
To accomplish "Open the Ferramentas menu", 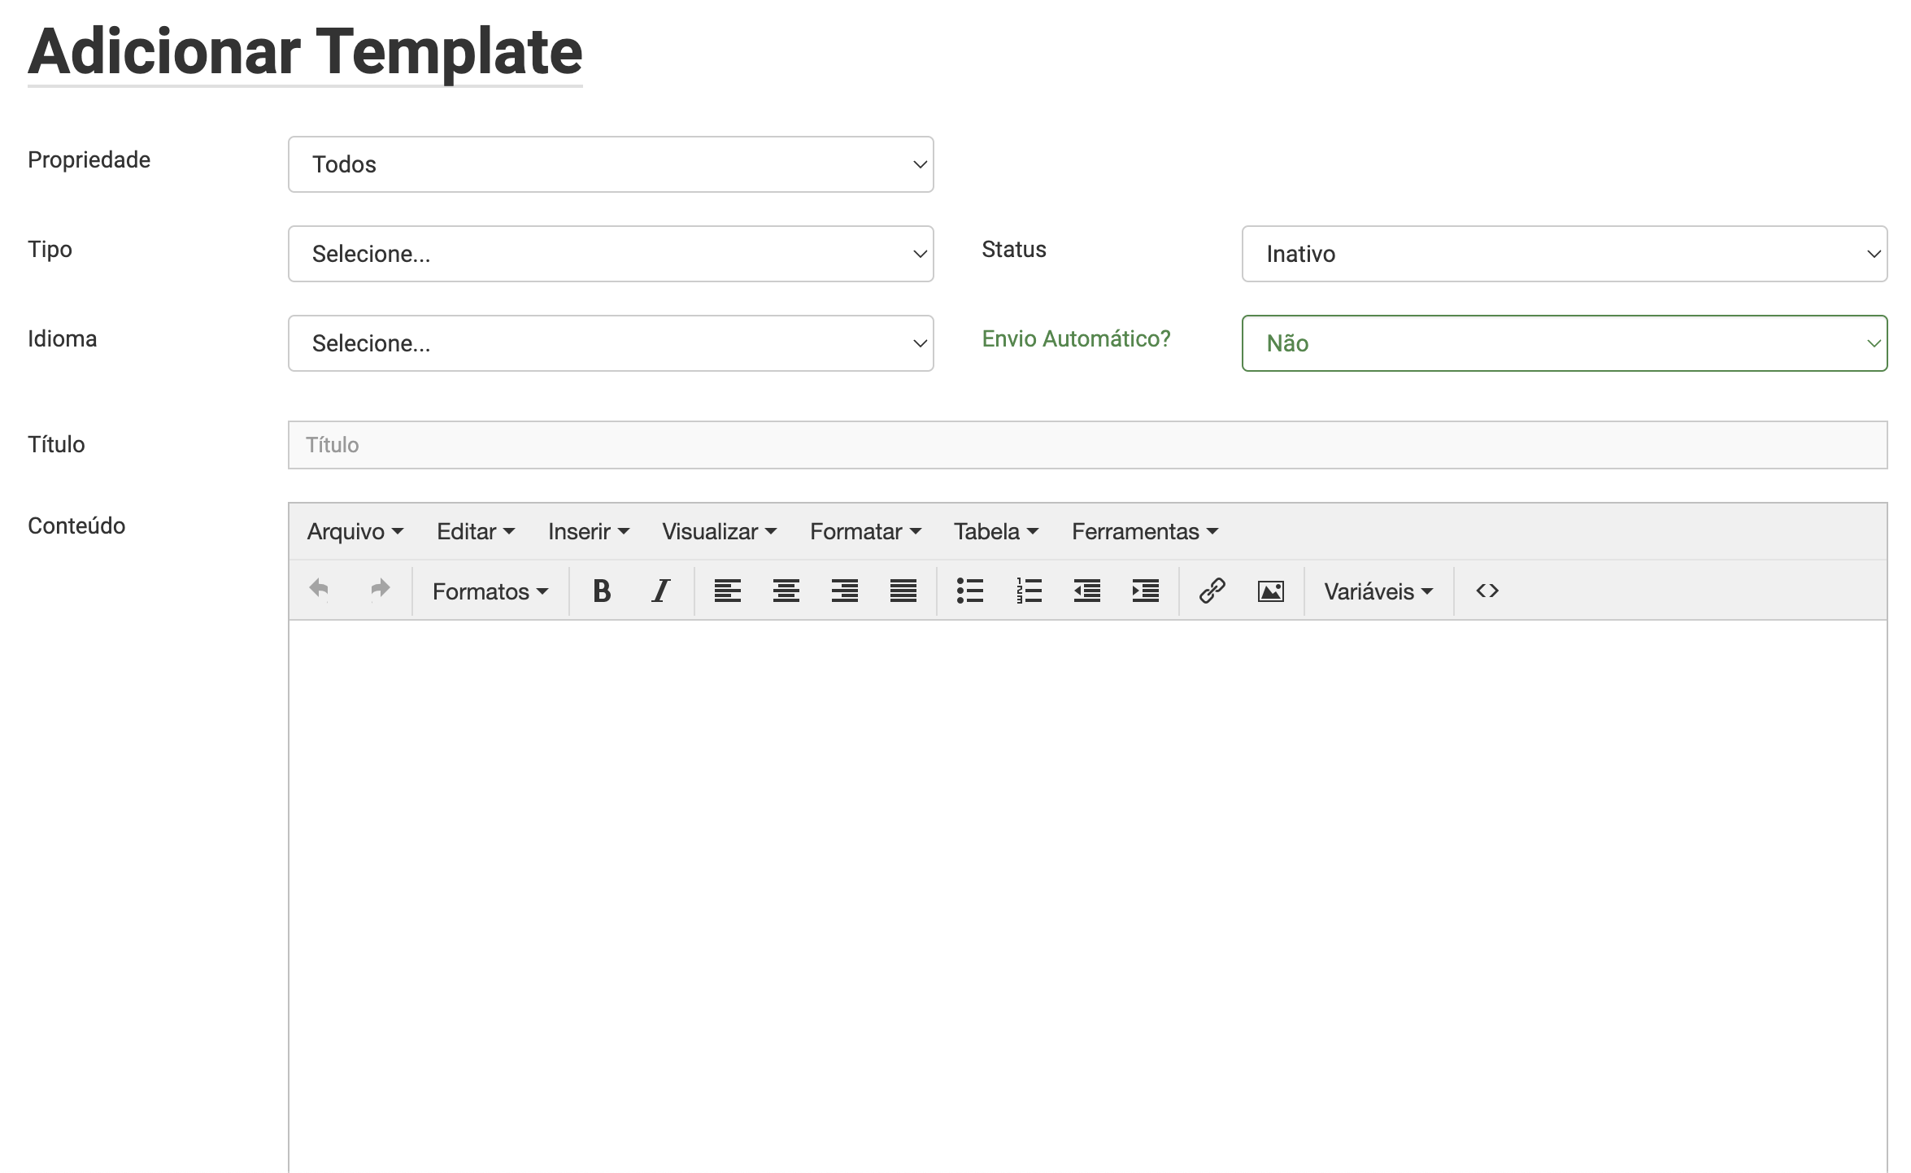I will pos(1145,531).
